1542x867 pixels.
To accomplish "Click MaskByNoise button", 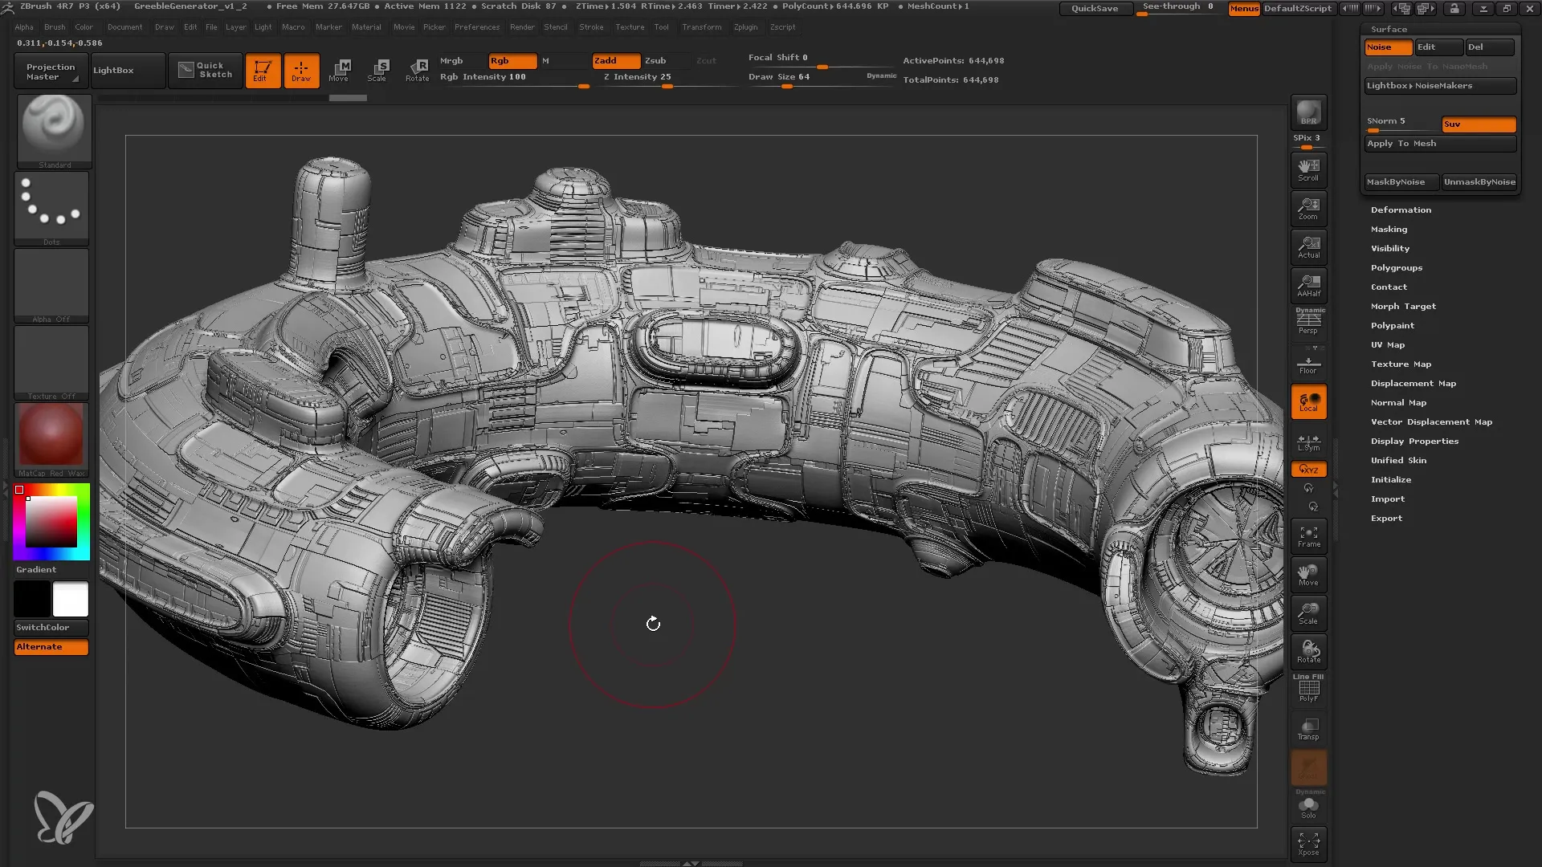I will (x=1395, y=182).
